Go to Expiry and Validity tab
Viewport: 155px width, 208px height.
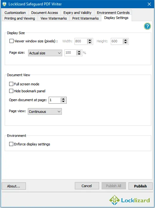coord(77,13)
